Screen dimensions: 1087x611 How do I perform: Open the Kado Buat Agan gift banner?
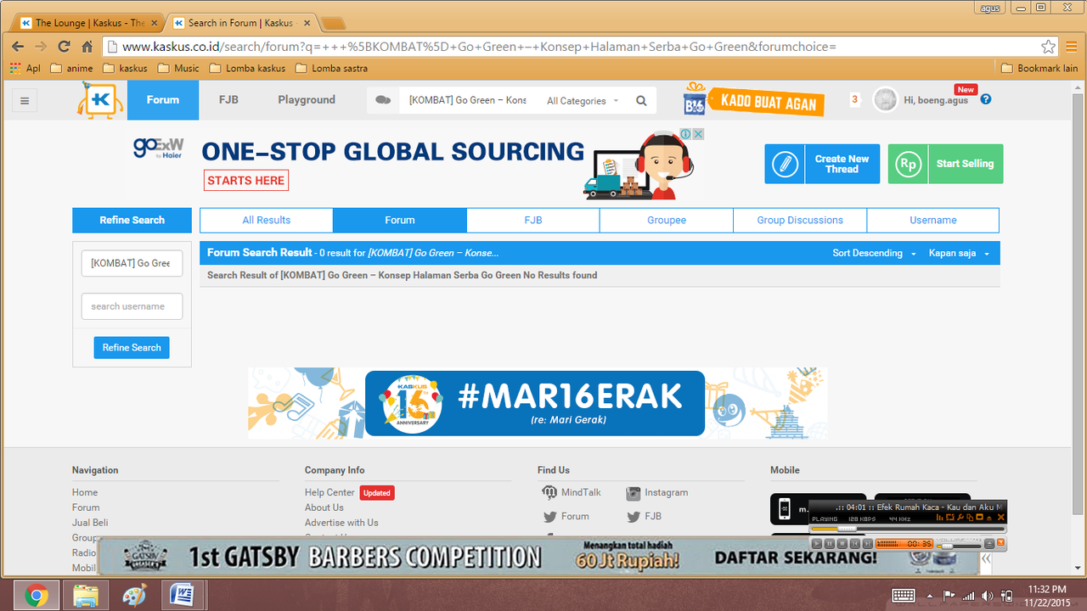(x=754, y=100)
